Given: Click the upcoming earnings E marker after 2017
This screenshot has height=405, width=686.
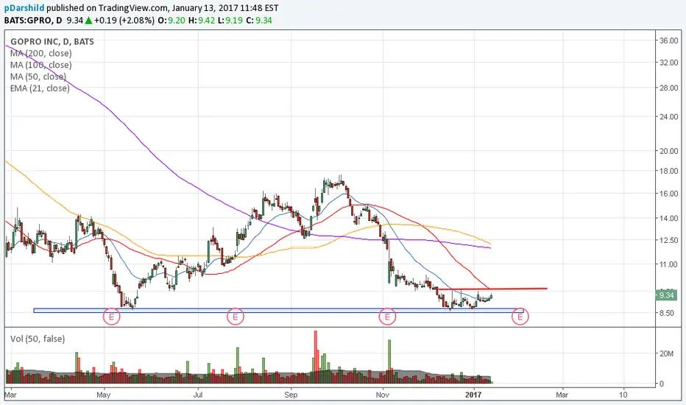Looking at the screenshot, I should click(x=520, y=317).
